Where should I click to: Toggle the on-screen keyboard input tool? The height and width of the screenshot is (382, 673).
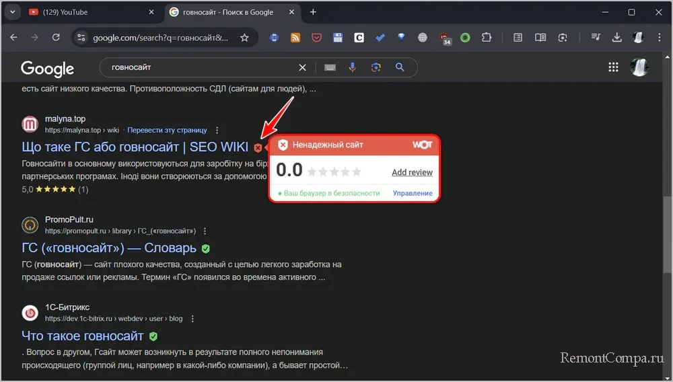[x=330, y=67]
